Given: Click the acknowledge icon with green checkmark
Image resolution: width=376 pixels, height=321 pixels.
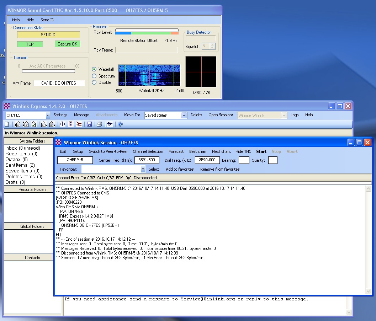Looking at the screenshot, I should 34,124.
